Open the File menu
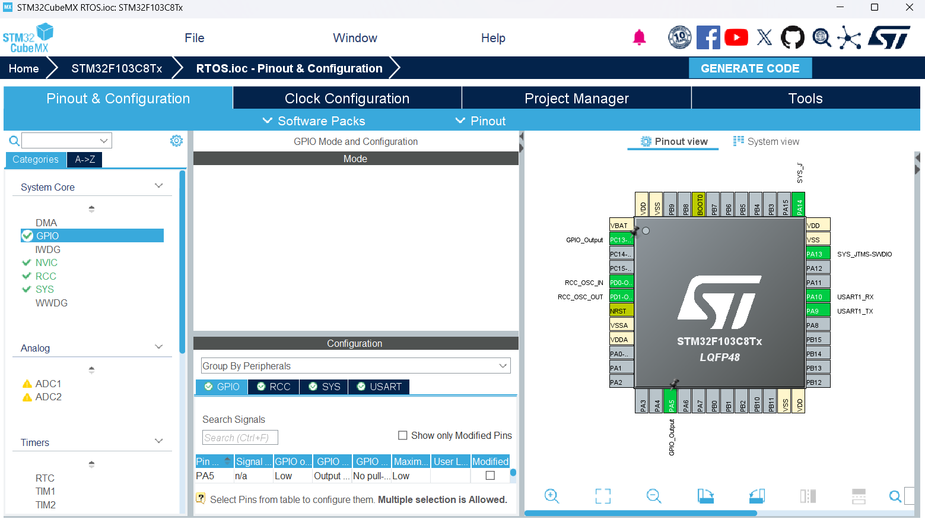925x522 pixels. tap(195, 38)
